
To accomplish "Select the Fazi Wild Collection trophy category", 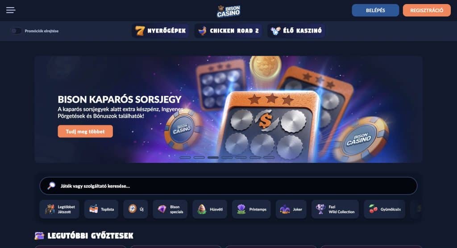I will 335,209.
